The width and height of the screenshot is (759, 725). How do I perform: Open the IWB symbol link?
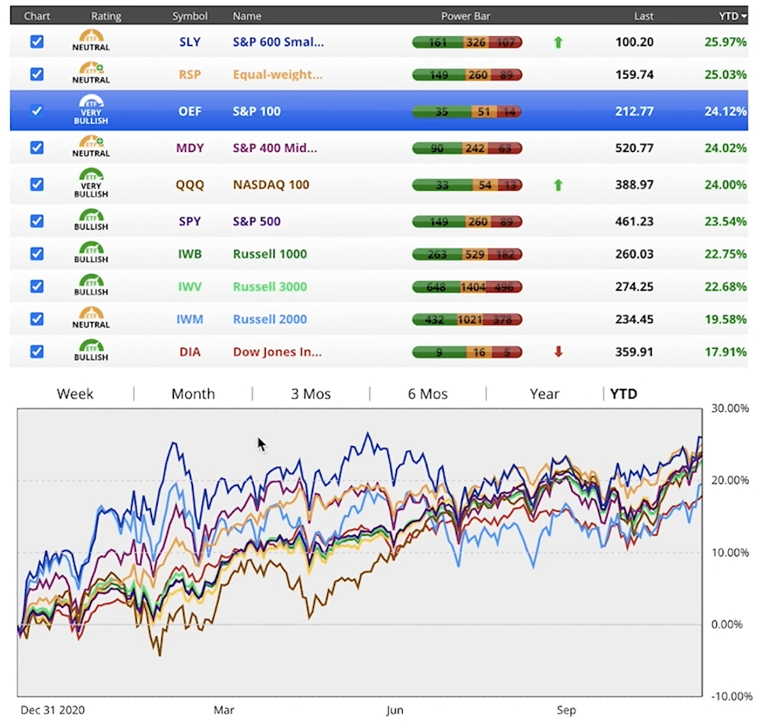pos(190,254)
